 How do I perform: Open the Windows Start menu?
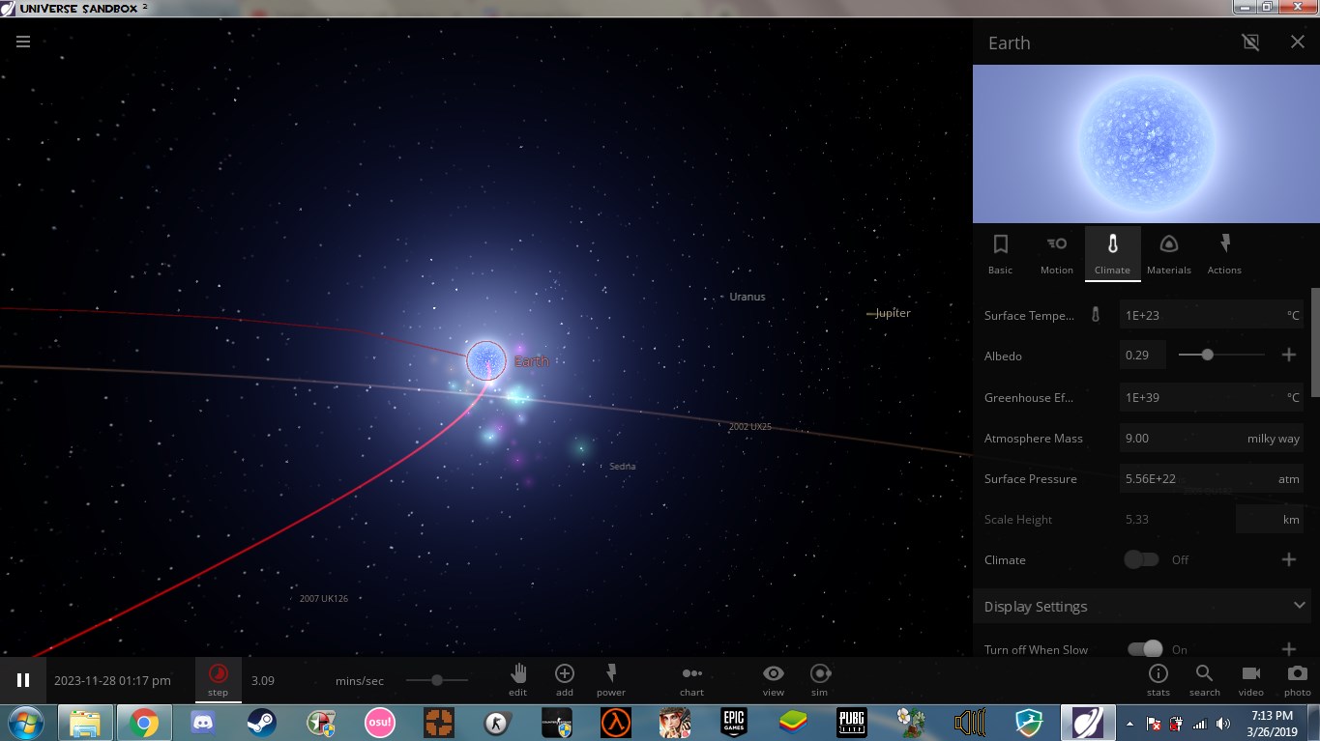[x=25, y=722]
